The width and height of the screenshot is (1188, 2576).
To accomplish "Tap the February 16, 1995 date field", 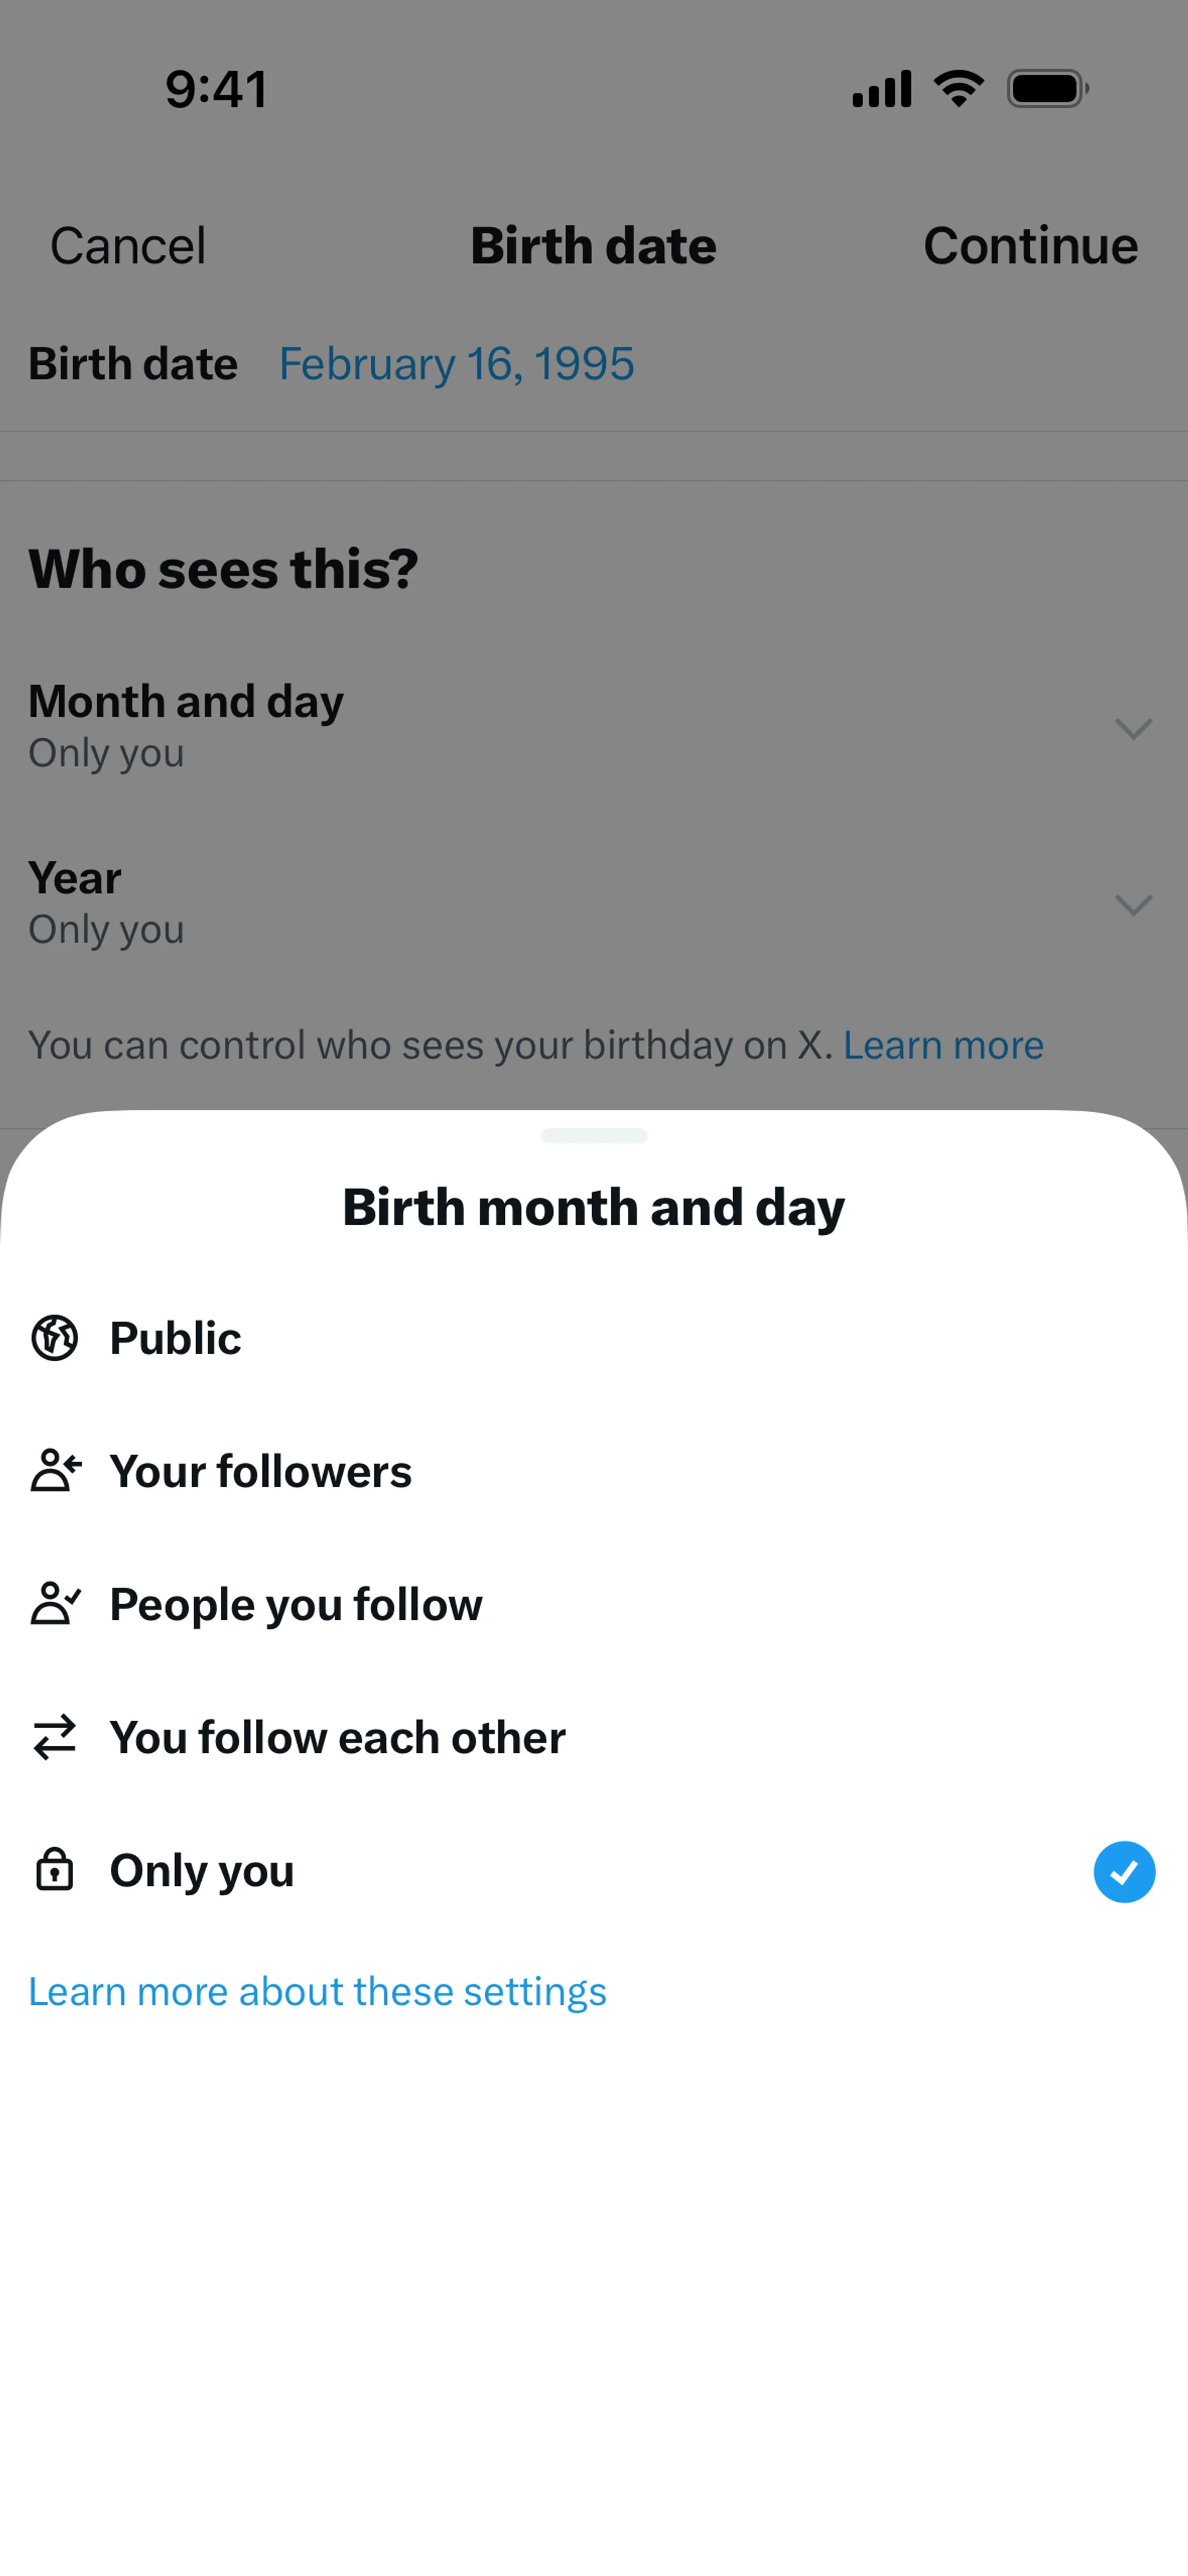I will [x=456, y=364].
